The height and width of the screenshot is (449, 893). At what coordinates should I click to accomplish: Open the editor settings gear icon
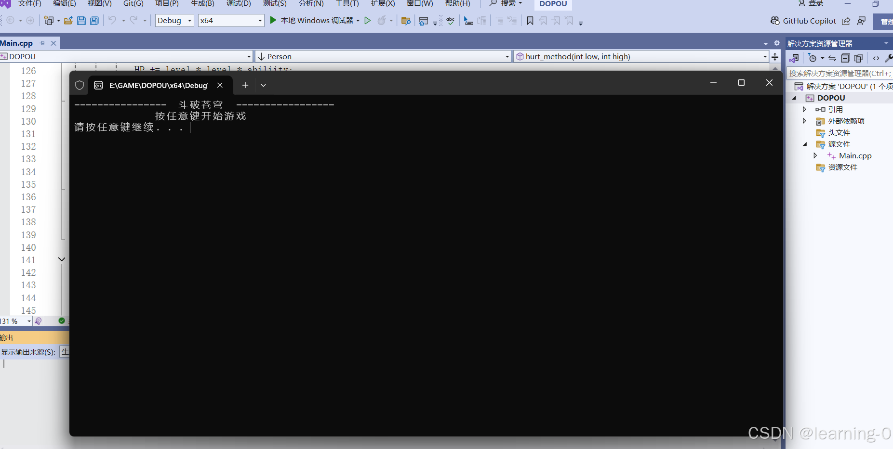coord(777,43)
